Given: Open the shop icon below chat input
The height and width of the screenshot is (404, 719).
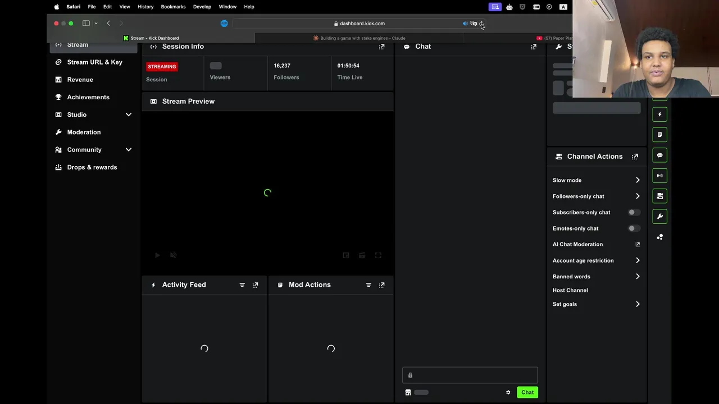Looking at the screenshot, I should pyautogui.click(x=408, y=392).
